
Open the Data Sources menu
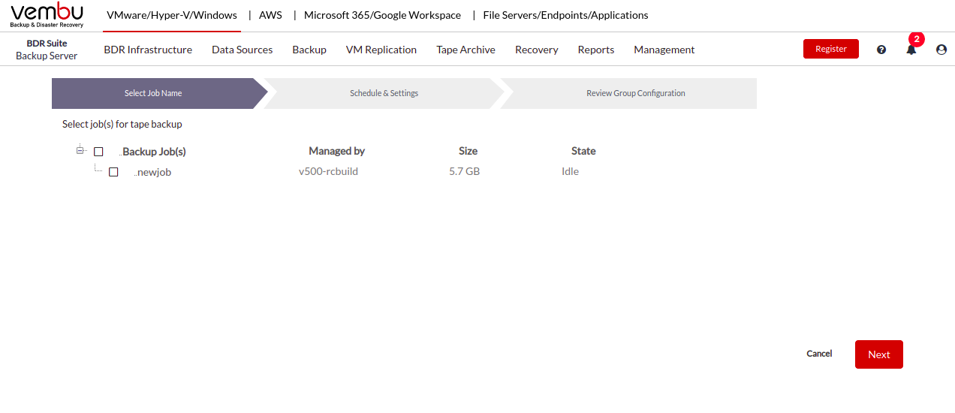pyautogui.click(x=242, y=50)
